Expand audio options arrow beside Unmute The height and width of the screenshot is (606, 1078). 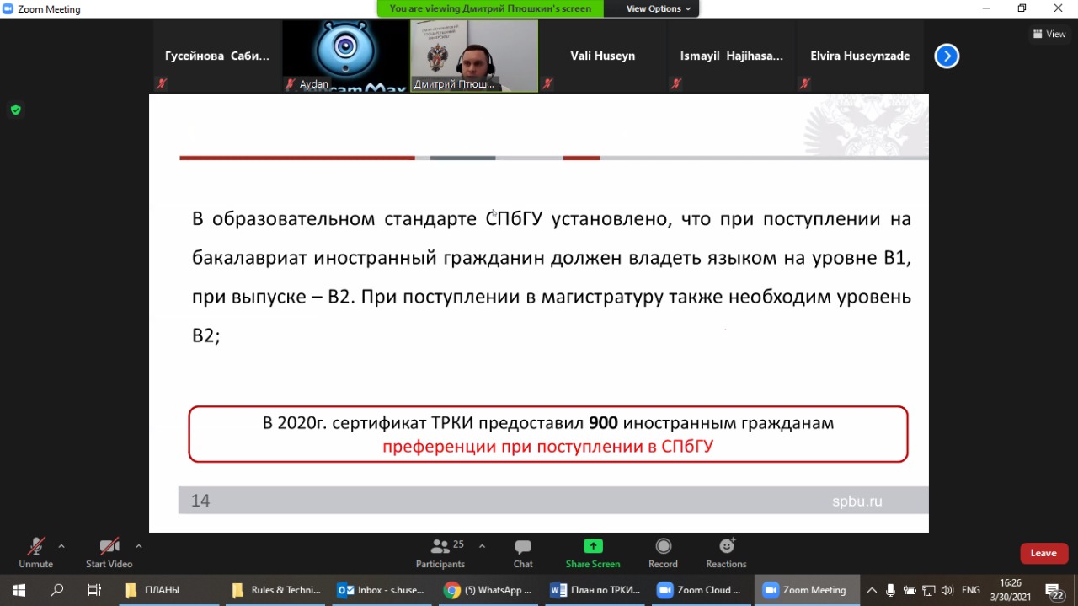tap(61, 546)
